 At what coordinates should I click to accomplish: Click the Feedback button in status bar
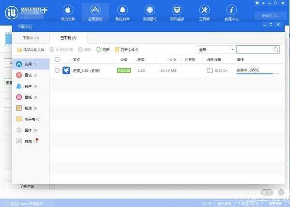click(x=224, y=204)
